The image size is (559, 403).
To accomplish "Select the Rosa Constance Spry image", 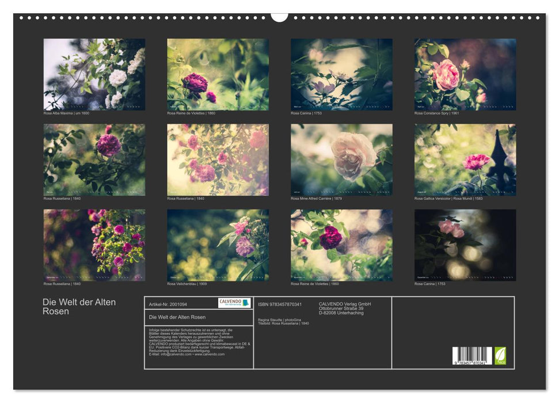I will coord(465,74).
